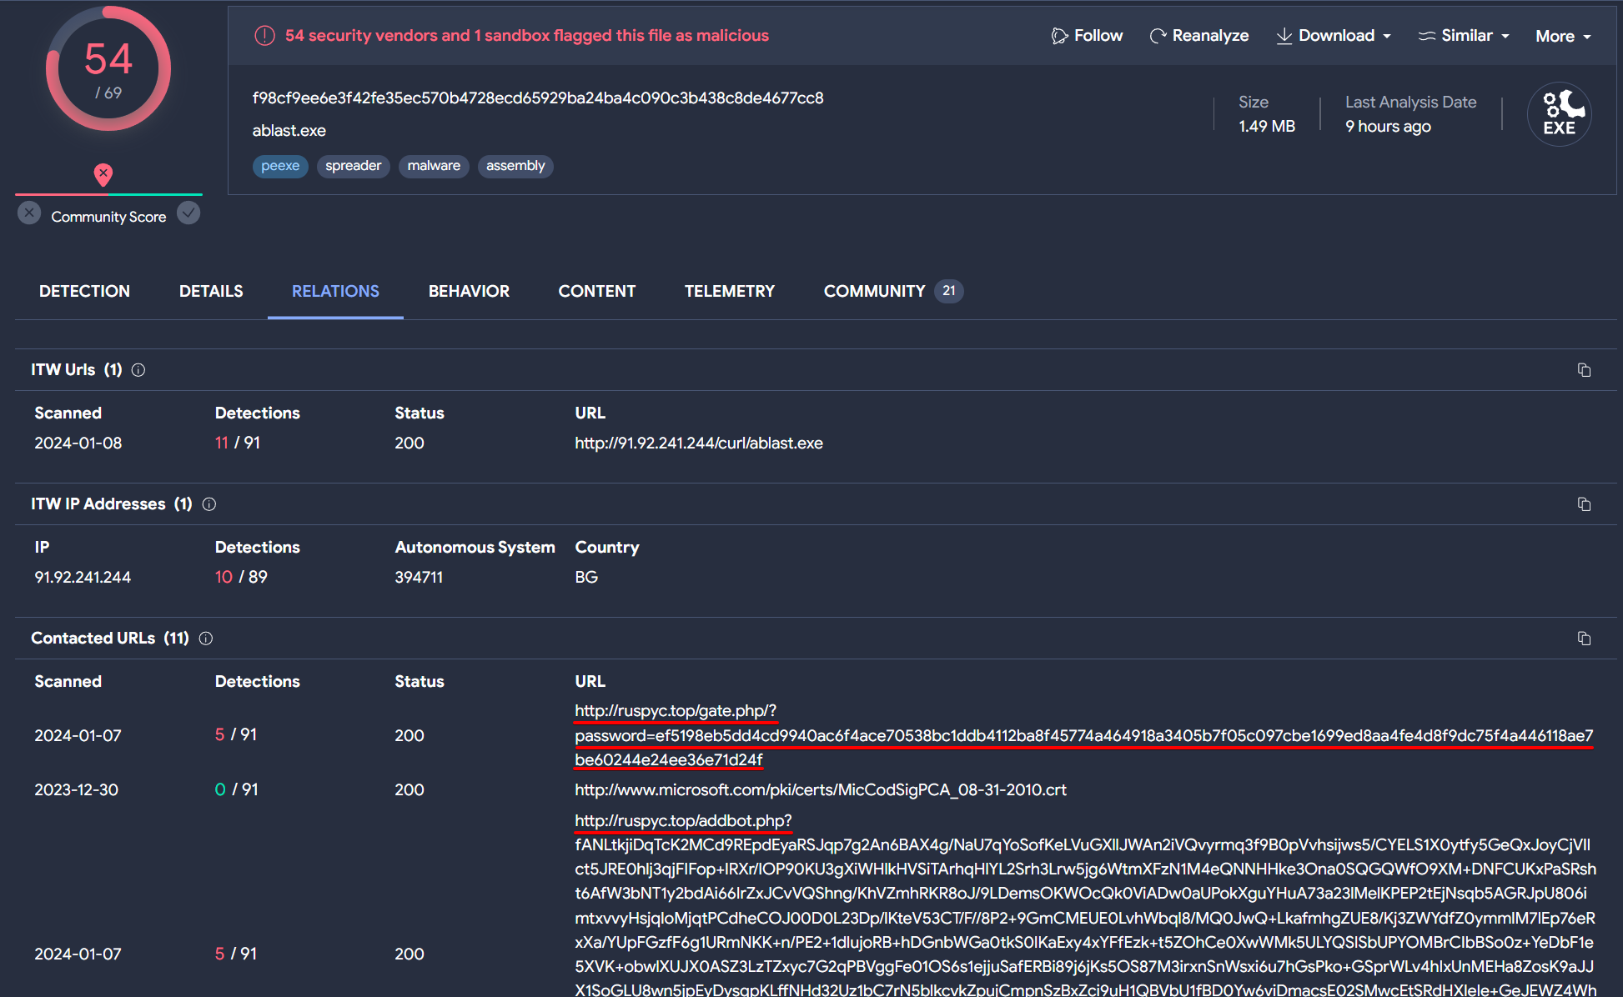Copy the ITW Urls section
This screenshot has height=997, width=1623.
[1584, 370]
